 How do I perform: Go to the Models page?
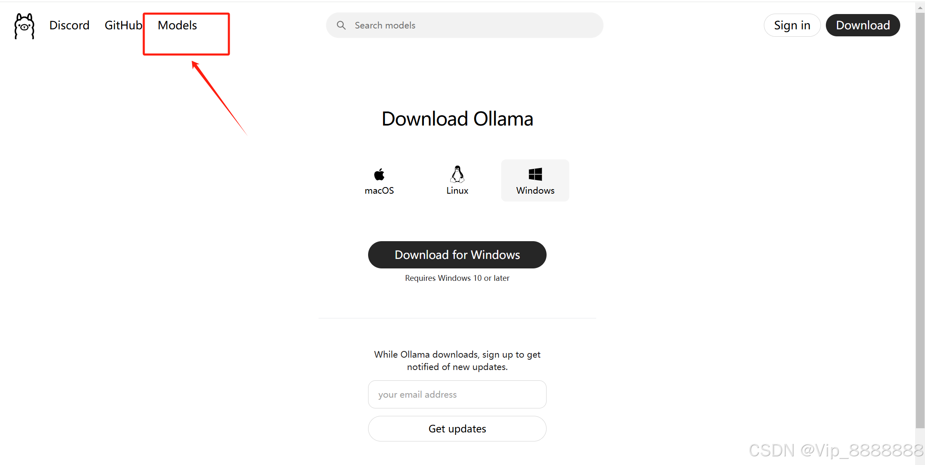pyautogui.click(x=177, y=25)
